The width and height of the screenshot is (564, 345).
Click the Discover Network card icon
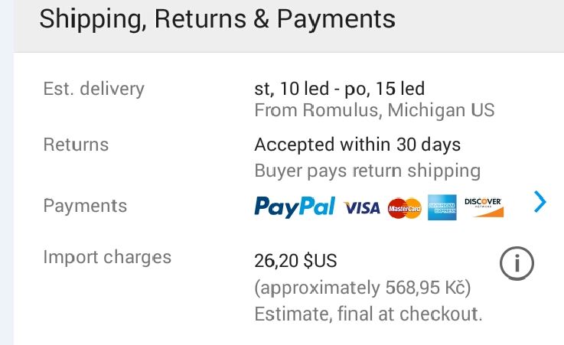tap(484, 207)
